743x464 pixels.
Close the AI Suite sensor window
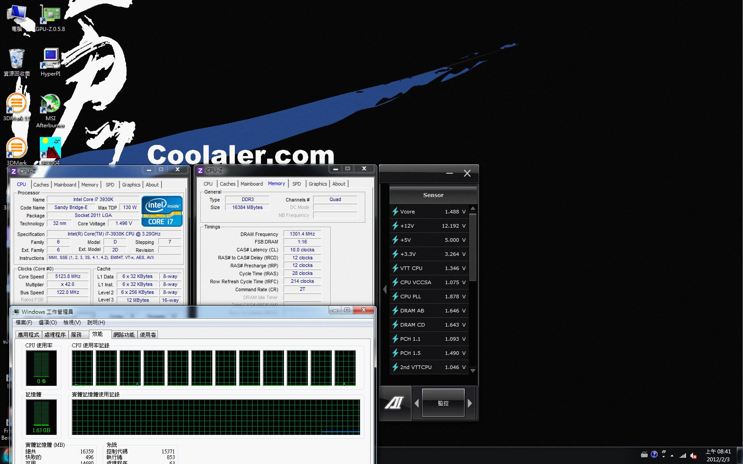[467, 173]
